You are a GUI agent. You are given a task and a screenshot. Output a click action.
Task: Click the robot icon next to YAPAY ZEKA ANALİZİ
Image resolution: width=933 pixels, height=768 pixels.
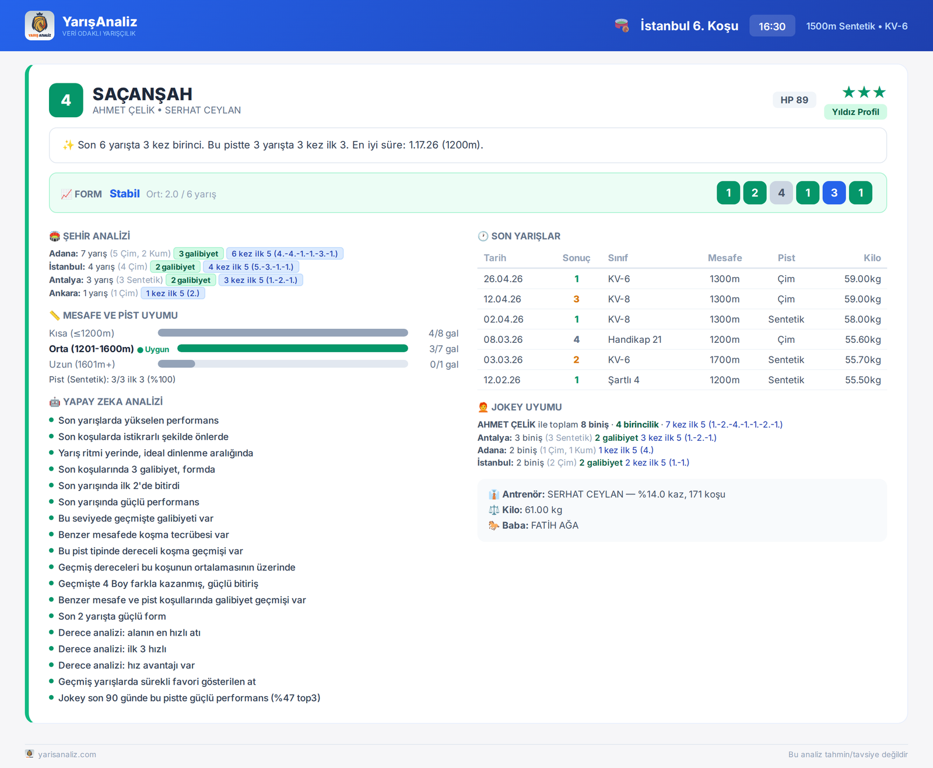pos(55,402)
